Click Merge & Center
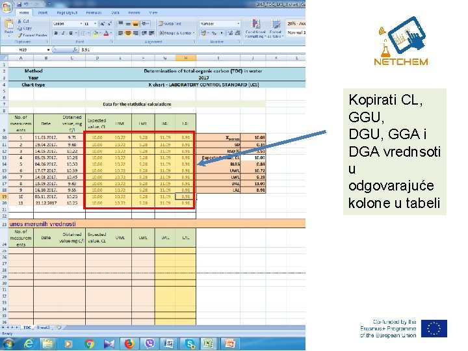This screenshot has width=468, height=351. click(x=176, y=33)
